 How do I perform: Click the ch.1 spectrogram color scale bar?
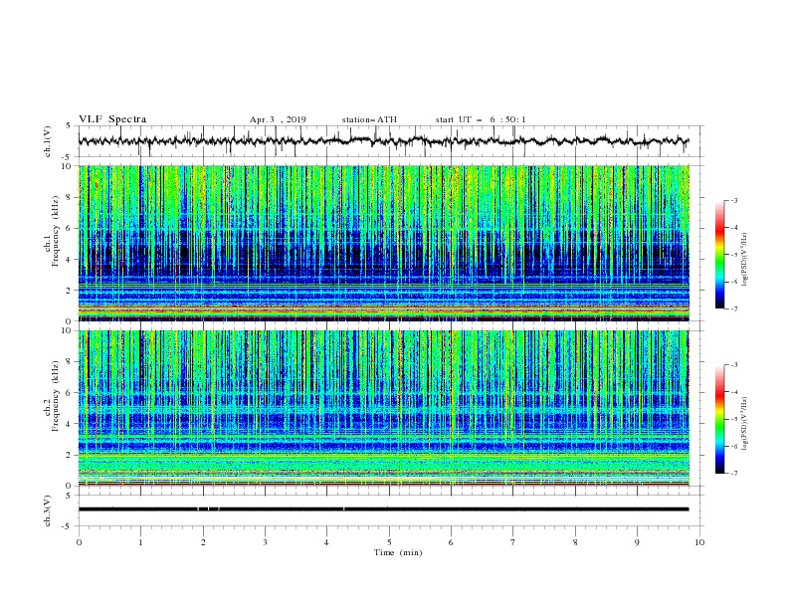[719, 255]
